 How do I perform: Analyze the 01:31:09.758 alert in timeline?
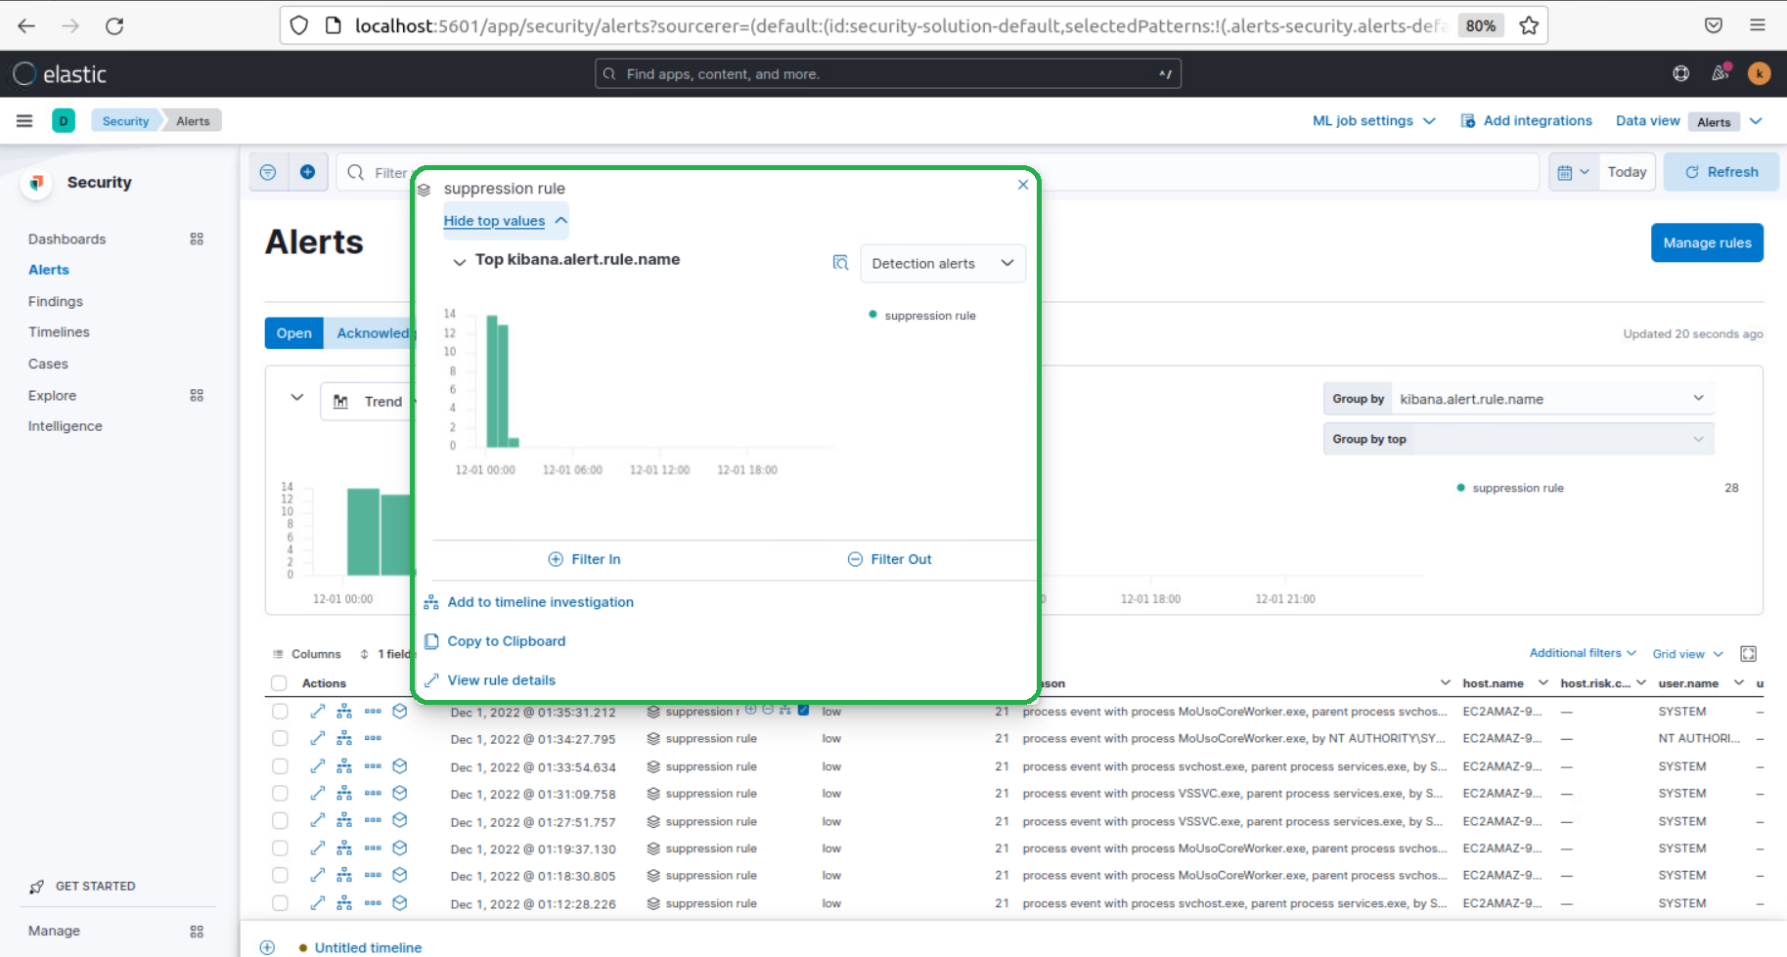click(344, 794)
